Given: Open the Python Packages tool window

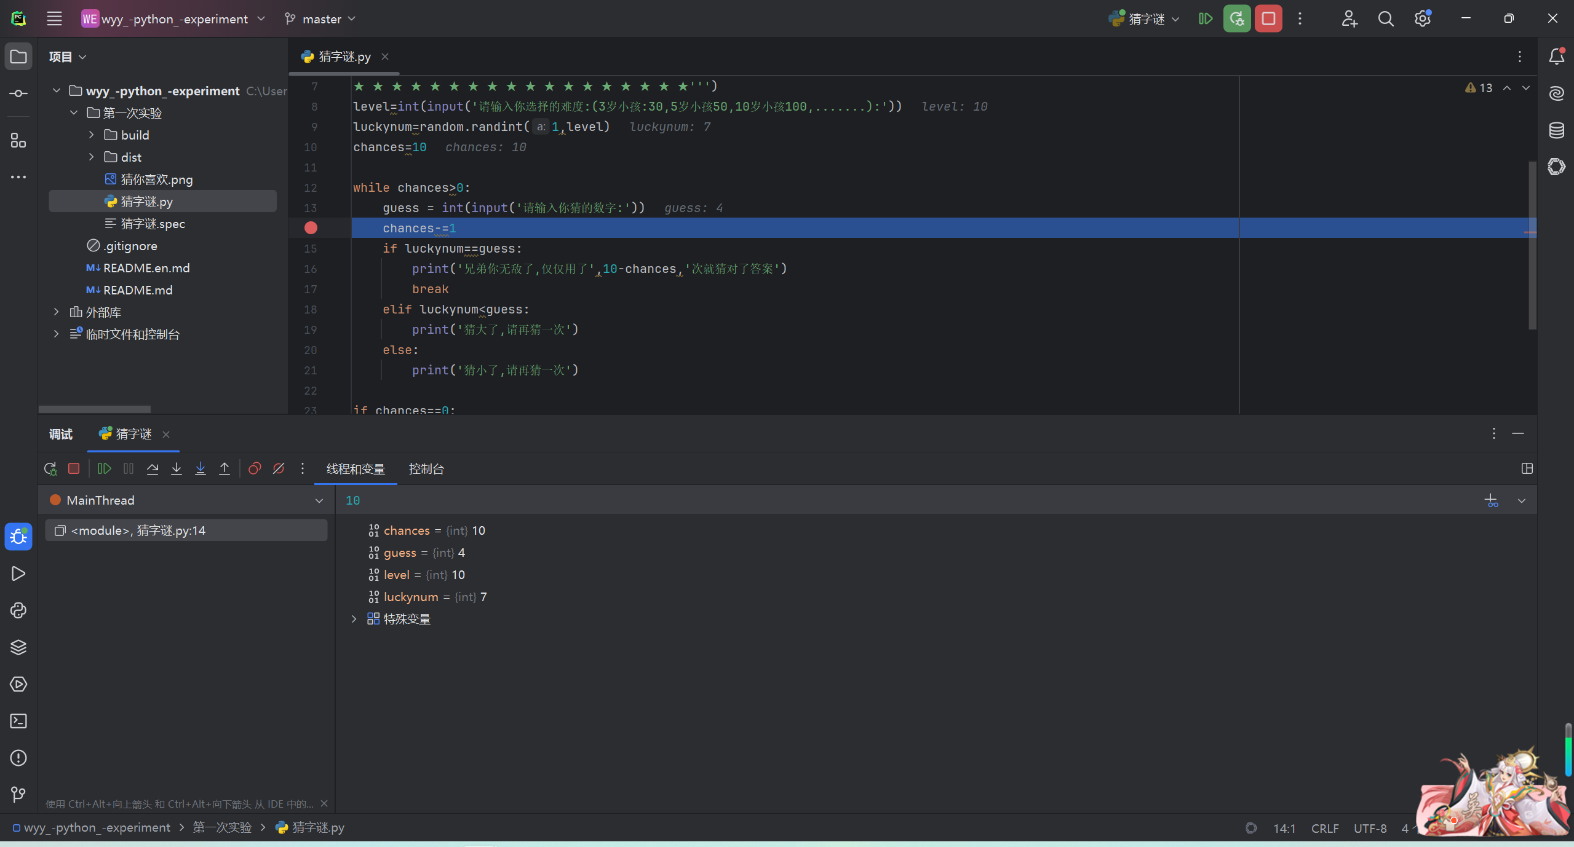Looking at the screenshot, I should (18, 647).
